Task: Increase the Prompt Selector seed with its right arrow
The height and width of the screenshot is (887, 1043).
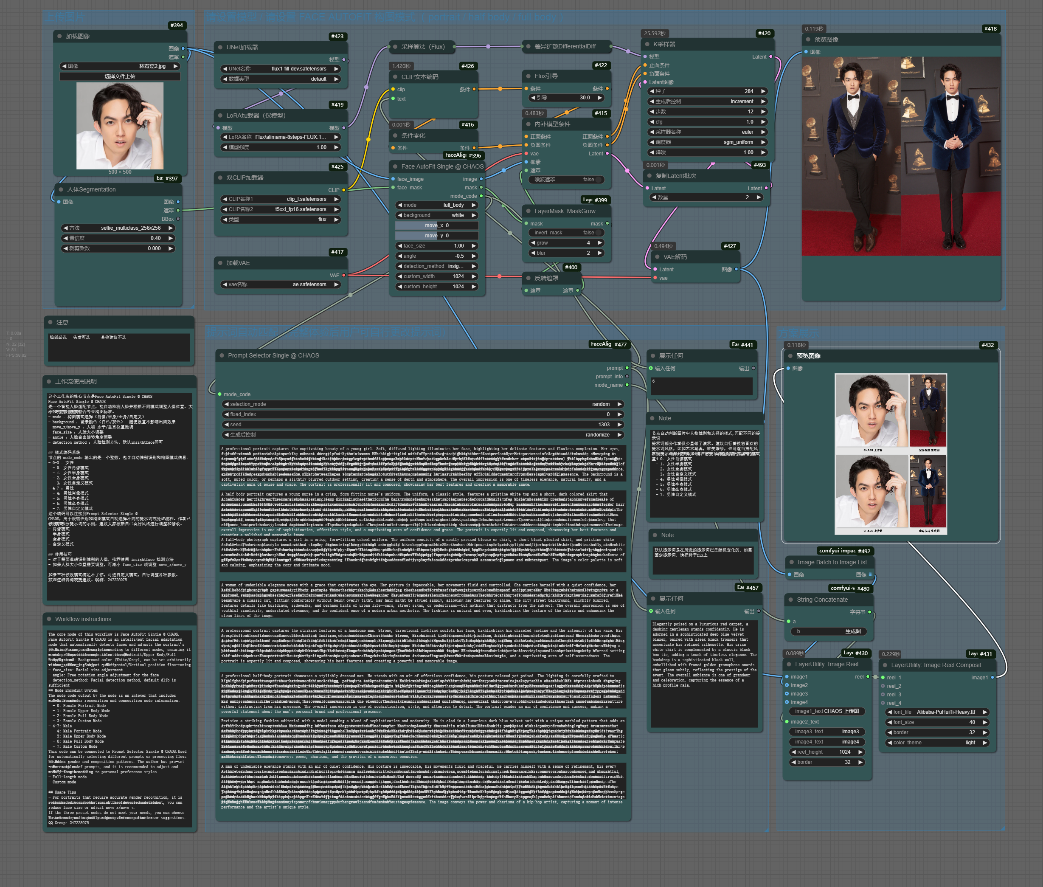Action: click(x=619, y=425)
